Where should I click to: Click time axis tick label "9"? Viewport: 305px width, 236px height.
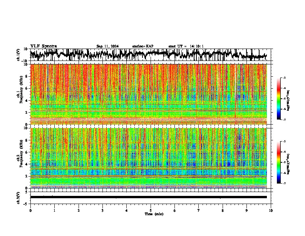[246, 211]
